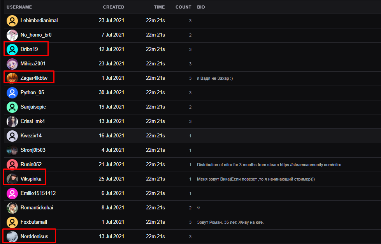The image size is (381, 244).
Task: Select the Stronj0l503 user row
Action: [x=117, y=150]
